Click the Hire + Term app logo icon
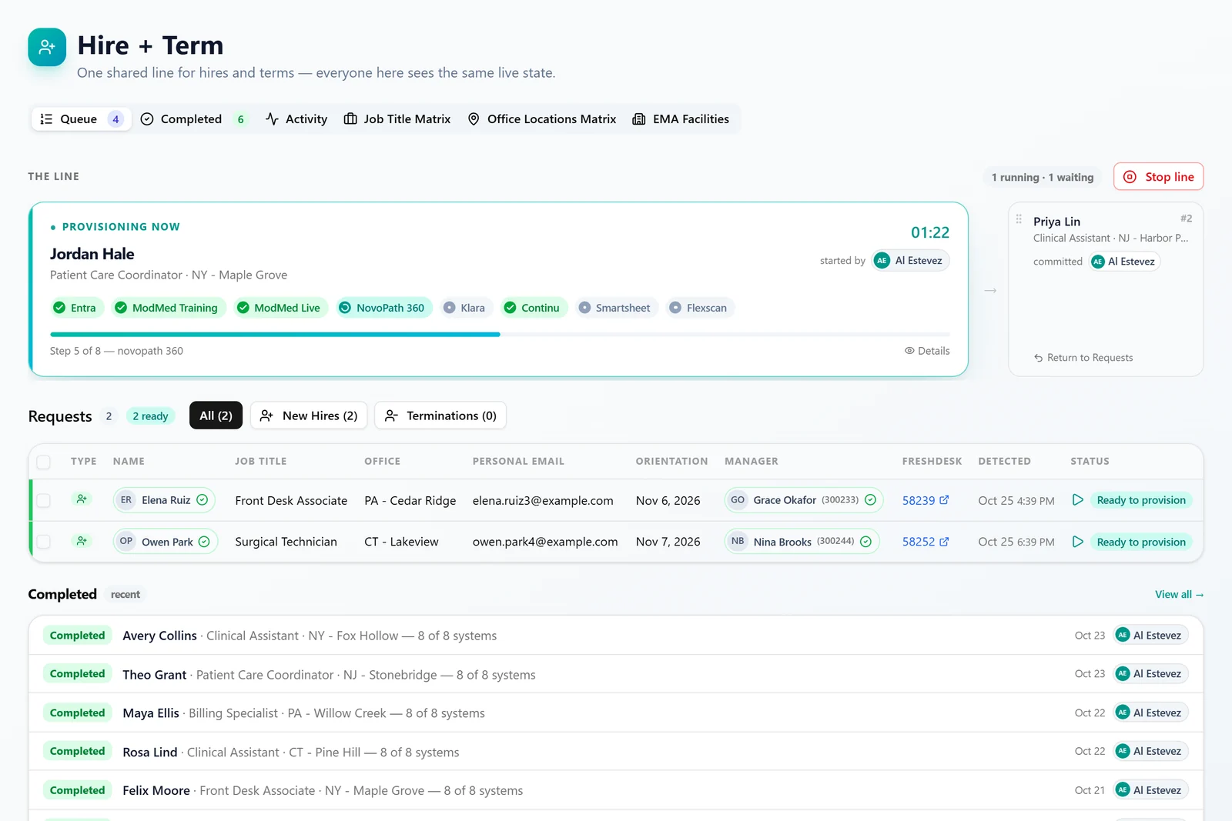This screenshot has height=821, width=1232. 47,47
